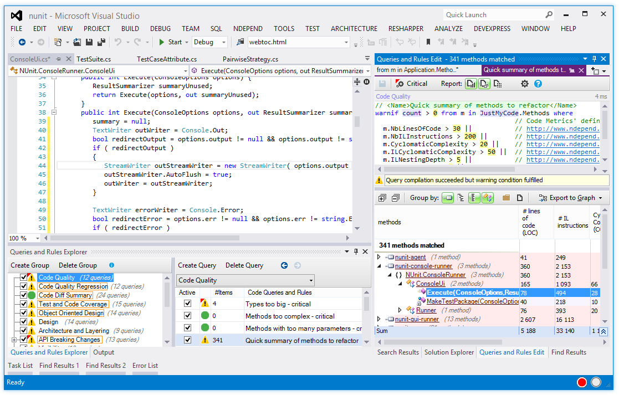Open the Debug configuration dropdown
This screenshot has height=395, width=619.
(224, 42)
